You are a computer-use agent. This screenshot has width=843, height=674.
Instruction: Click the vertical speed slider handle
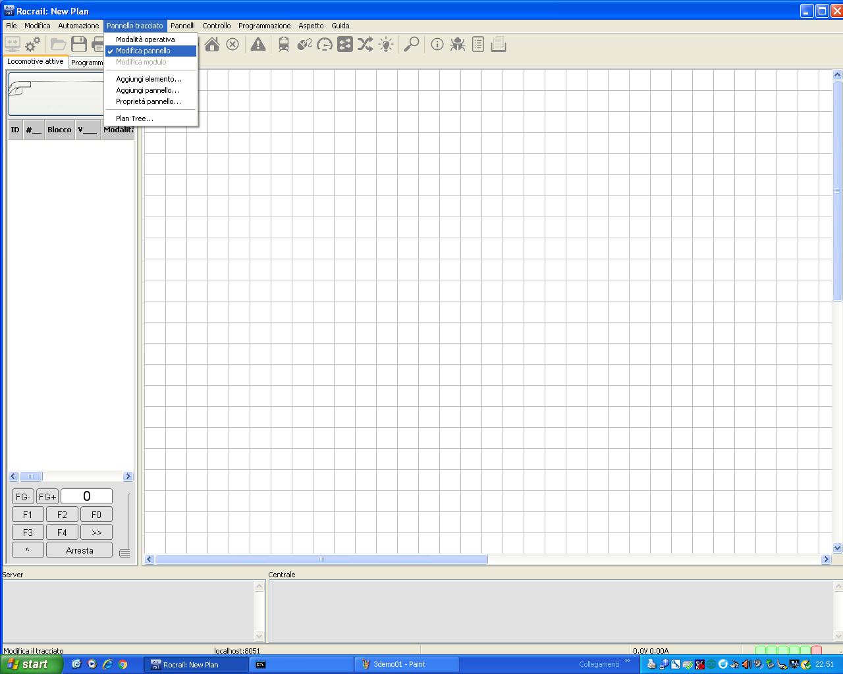[124, 553]
